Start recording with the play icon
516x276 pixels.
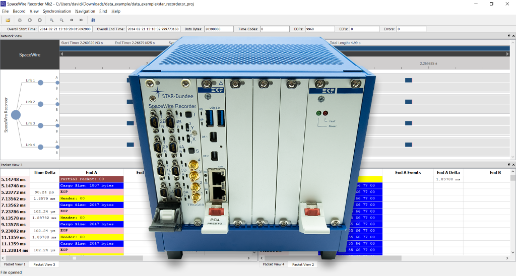point(30,20)
